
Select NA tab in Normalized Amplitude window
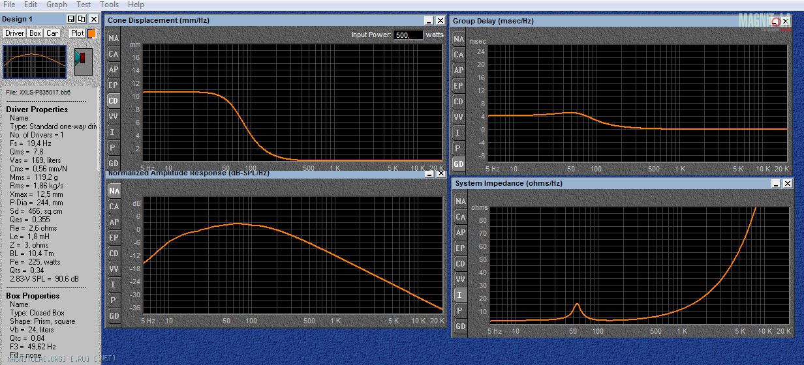[x=114, y=191]
